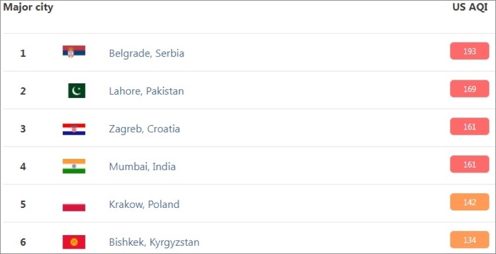Click Krakow's orange AQI badge 142
This screenshot has height=254, width=496.
[x=469, y=203]
